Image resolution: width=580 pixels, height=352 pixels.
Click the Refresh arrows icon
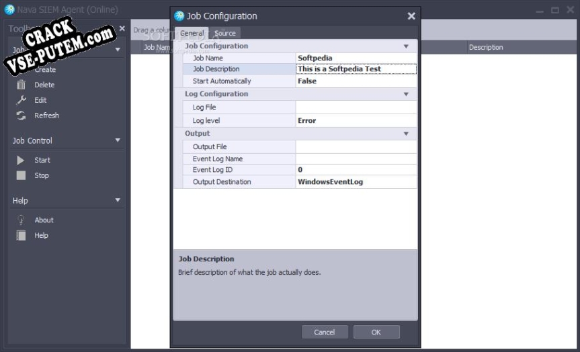click(21, 116)
